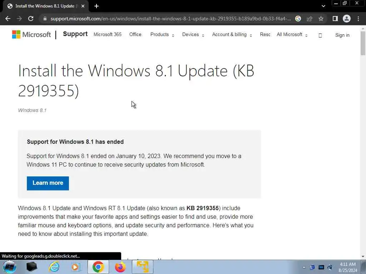This screenshot has width=366, height=274.
Task: Click the bold KB 2919355 text
Action: pos(202,208)
